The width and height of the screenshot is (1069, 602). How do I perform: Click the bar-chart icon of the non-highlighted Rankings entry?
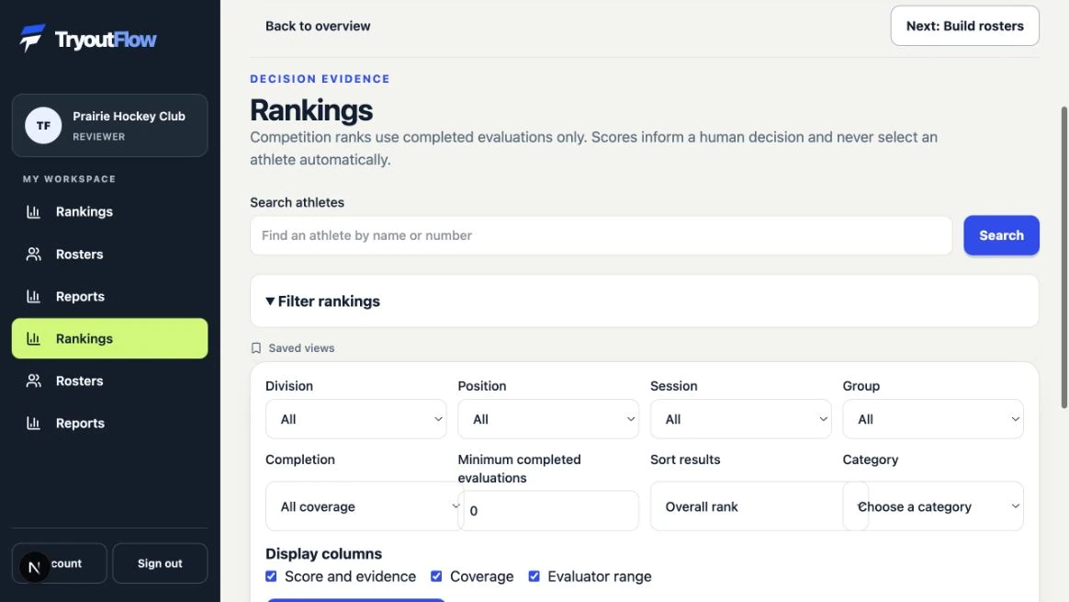coord(33,211)
